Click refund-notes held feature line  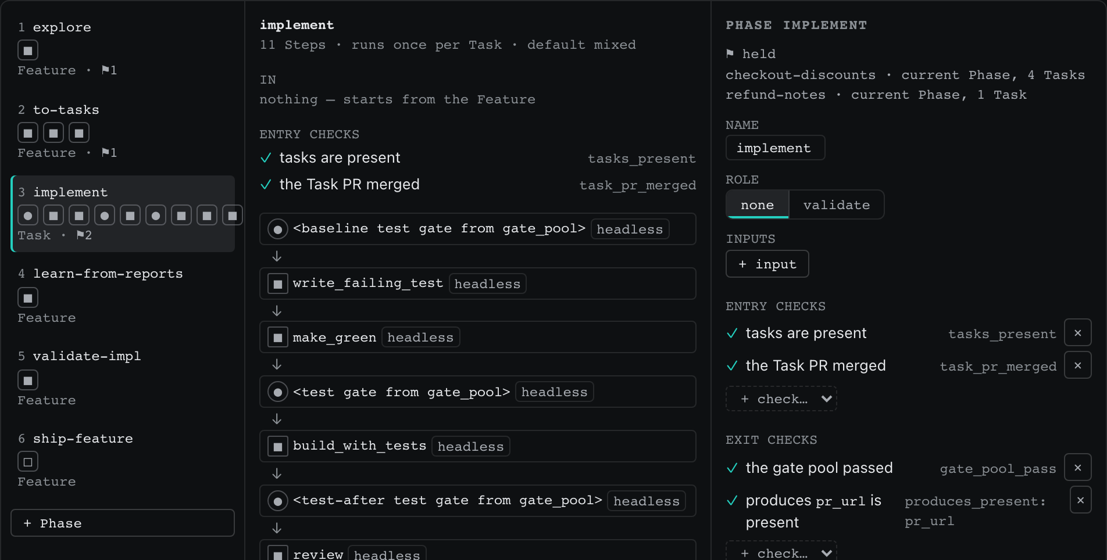point(876,95)
